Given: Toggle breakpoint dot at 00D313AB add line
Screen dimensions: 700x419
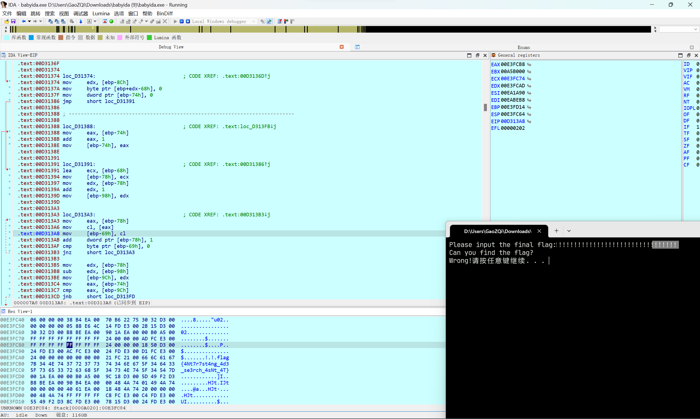Looking at the screenshot, I should [x=10, y=239].
